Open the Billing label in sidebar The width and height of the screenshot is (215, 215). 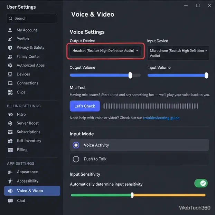pos(22,150)
